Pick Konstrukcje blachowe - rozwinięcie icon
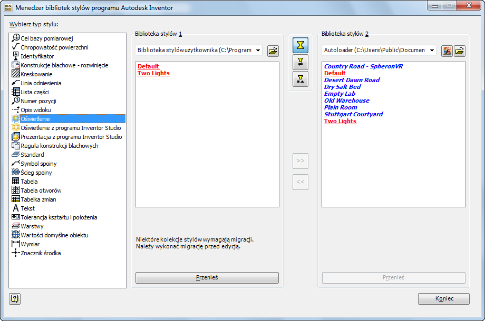This screenshot has width=485, height=321. tap(16, 65)
